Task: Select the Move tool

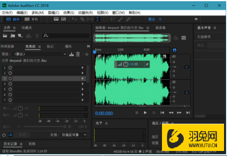Action: [x=74, y=19]
